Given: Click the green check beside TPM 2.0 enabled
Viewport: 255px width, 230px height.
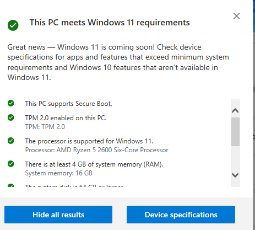Looking at the screenshot, I should click(11, 117).
